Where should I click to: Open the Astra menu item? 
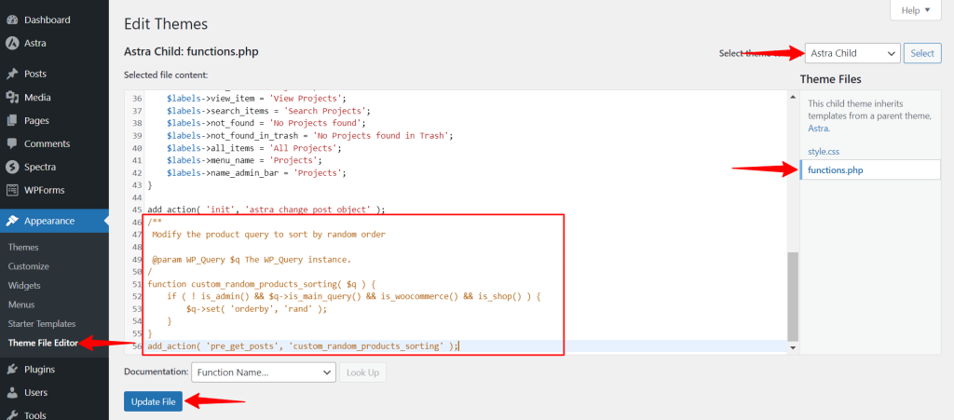point(35,43)
